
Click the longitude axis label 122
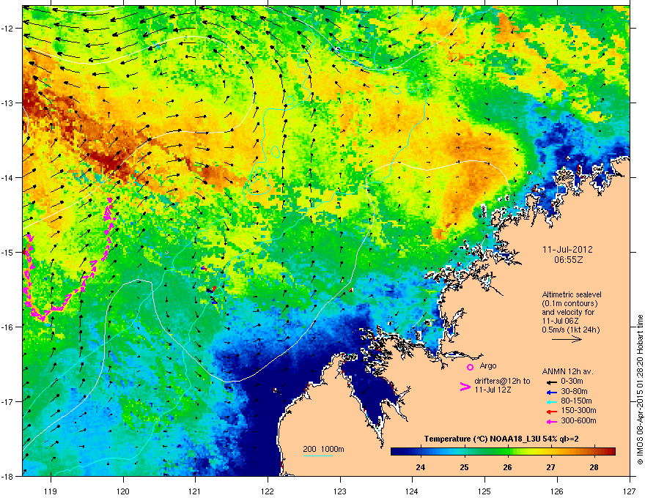[x=268, y=491]
